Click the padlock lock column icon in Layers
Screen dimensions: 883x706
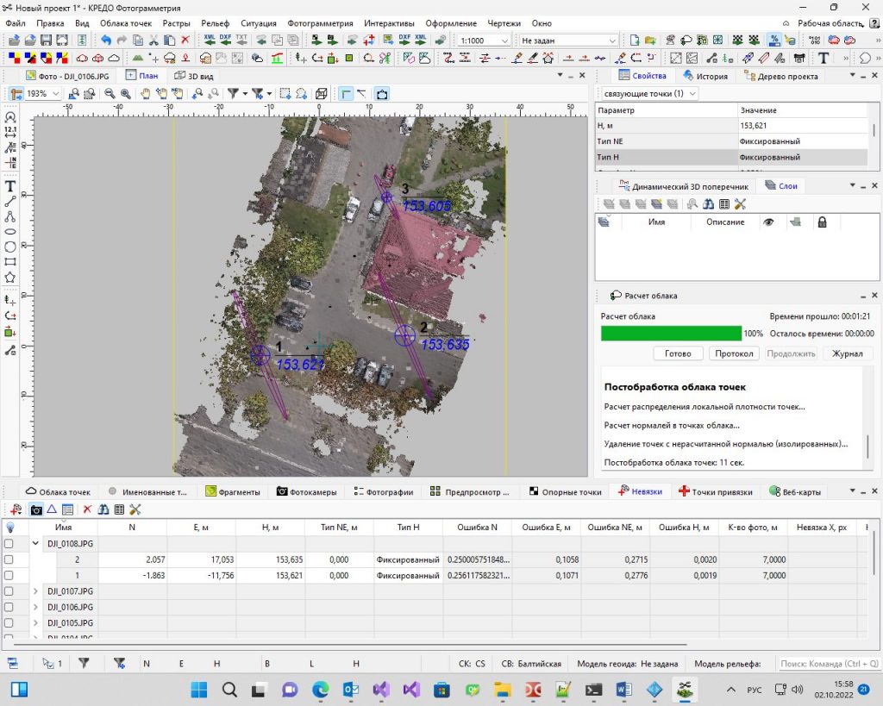pyautogui.click(x=822, y=222)
